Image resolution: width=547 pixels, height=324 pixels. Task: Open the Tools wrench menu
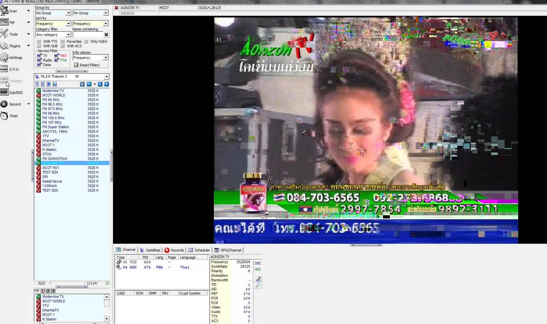click(9, 34)
